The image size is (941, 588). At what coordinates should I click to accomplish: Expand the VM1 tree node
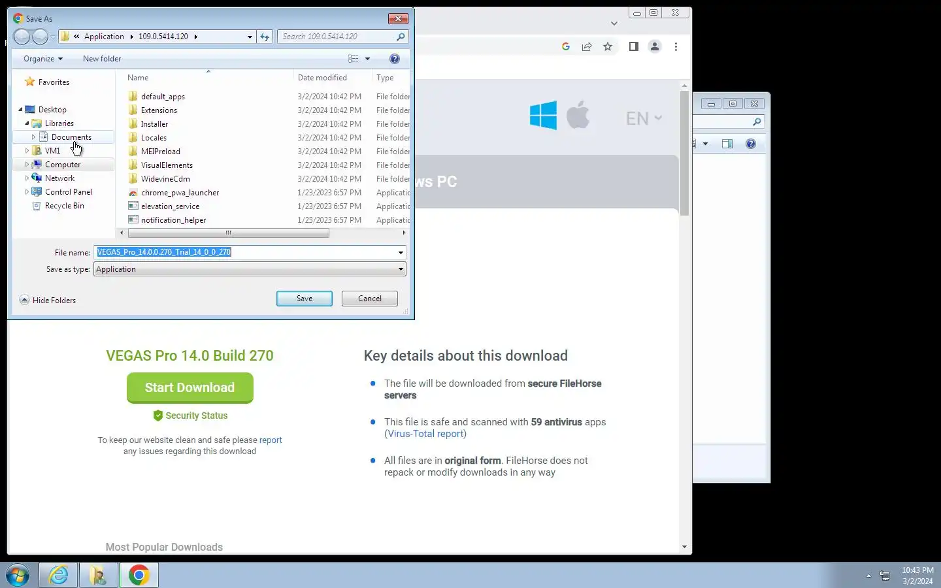pyautogui.click(x=27, y=151)
